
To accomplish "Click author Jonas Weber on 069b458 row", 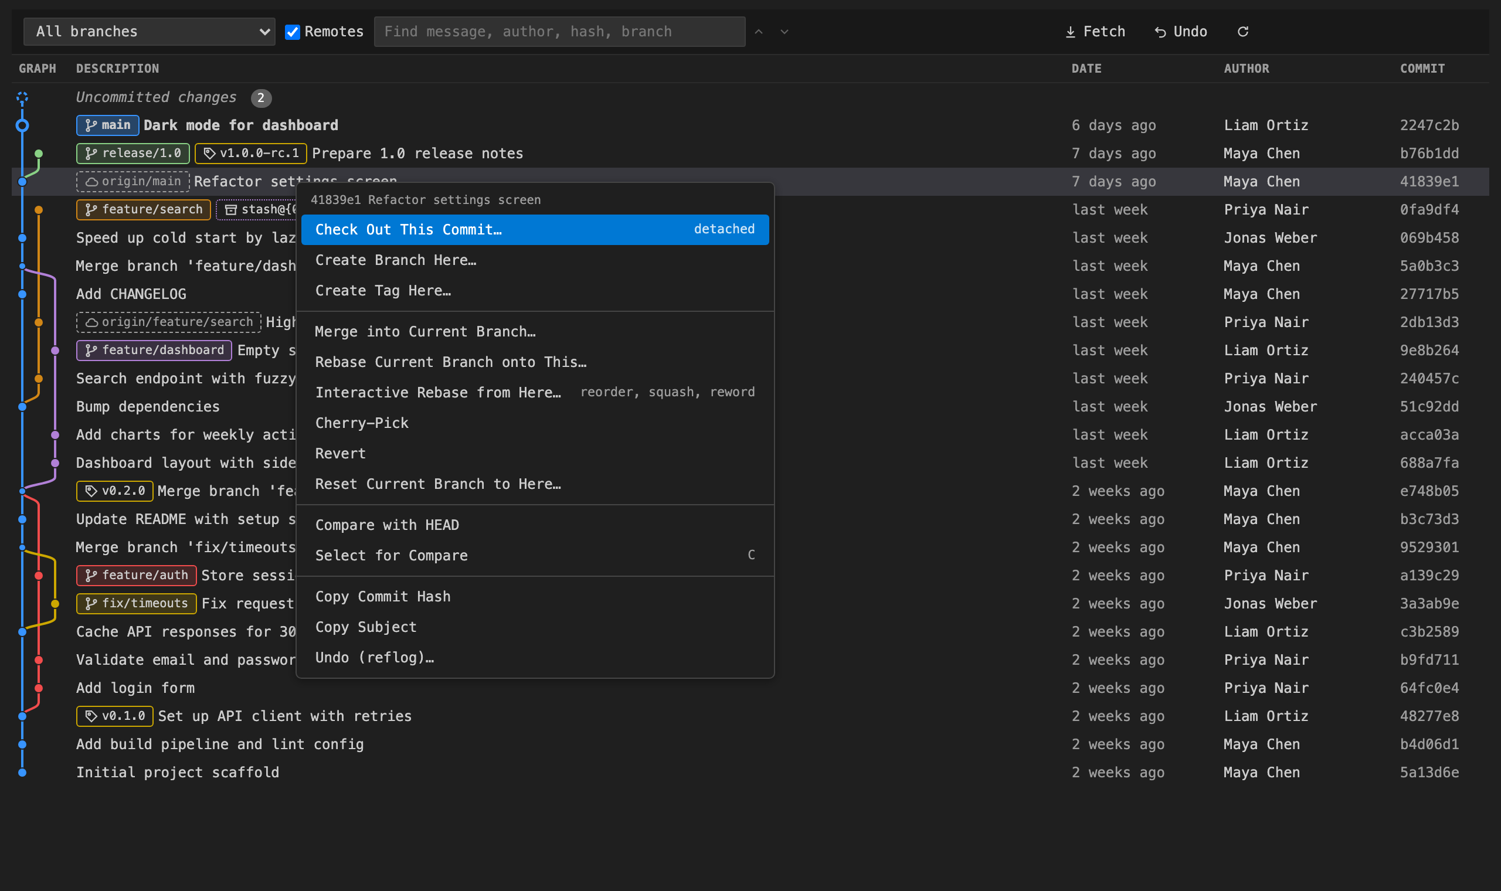I will click(1271, 239).
